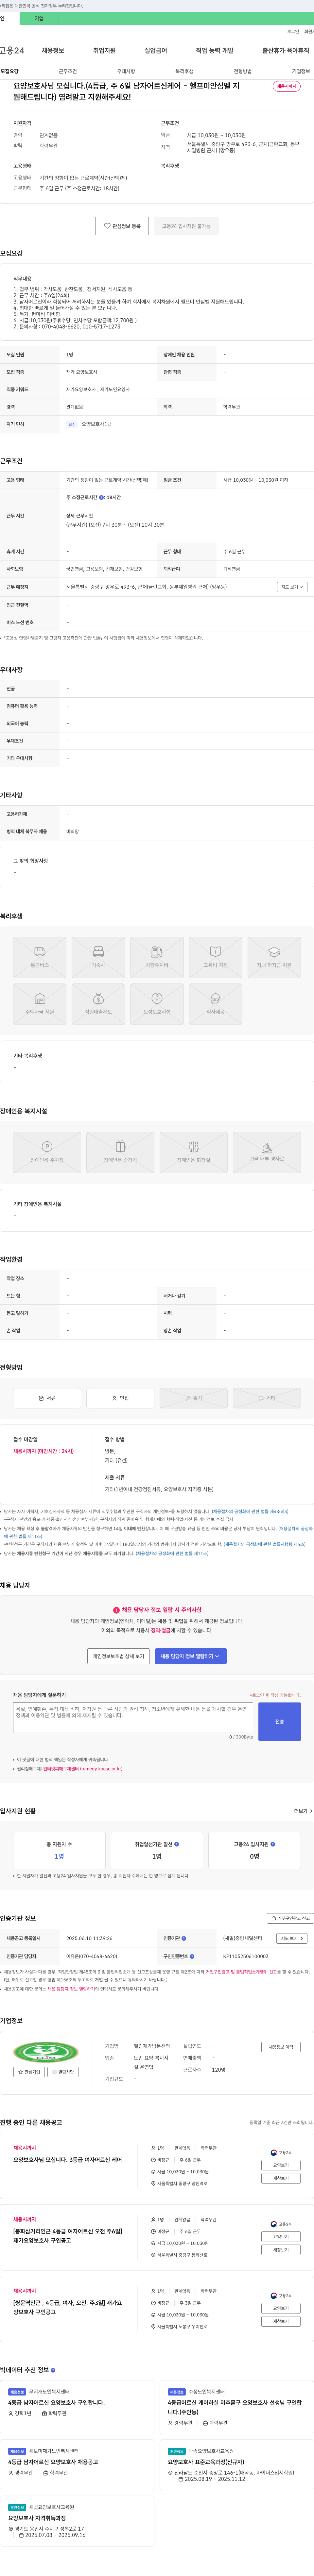Click the 자녀 학자금 지원 icon
The height and width of the screenshot is (2576, 314).
(x=274, y=957)
